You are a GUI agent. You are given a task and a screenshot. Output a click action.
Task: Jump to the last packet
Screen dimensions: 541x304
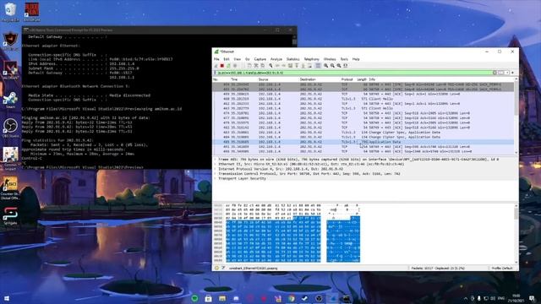[x=303, y=66]
